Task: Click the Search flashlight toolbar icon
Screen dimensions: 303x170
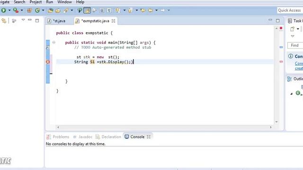Action: pyautogui.click(x=66, y=10)
